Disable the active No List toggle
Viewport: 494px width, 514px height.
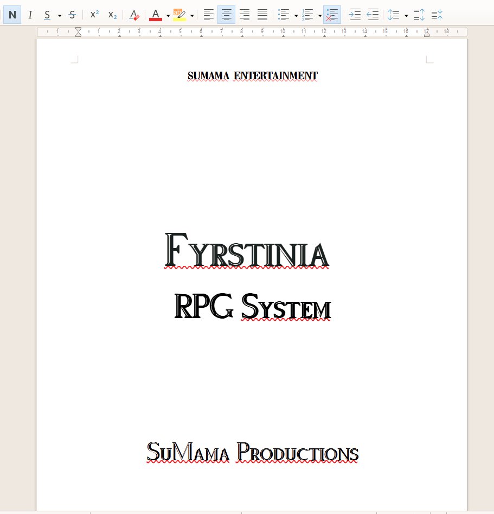tap(332, 15)
